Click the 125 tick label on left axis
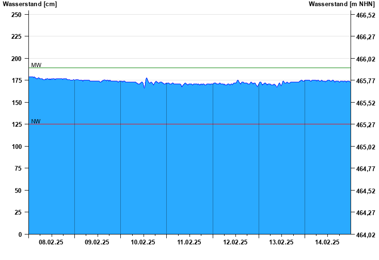This screenshot has height=260, width=379. click(17, 124)
